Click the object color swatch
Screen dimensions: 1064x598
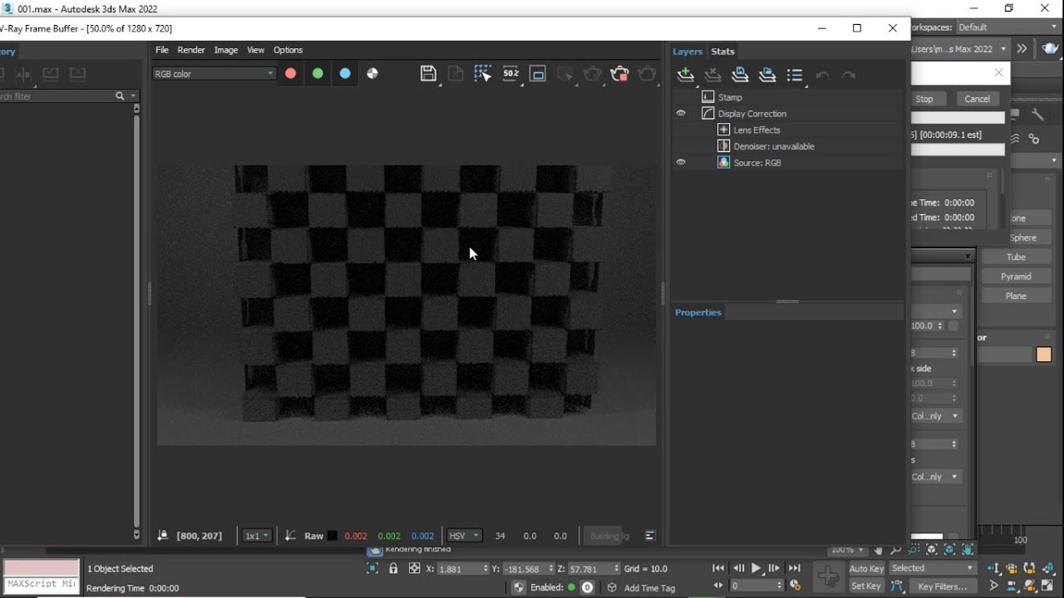(x=1044, y=355)
